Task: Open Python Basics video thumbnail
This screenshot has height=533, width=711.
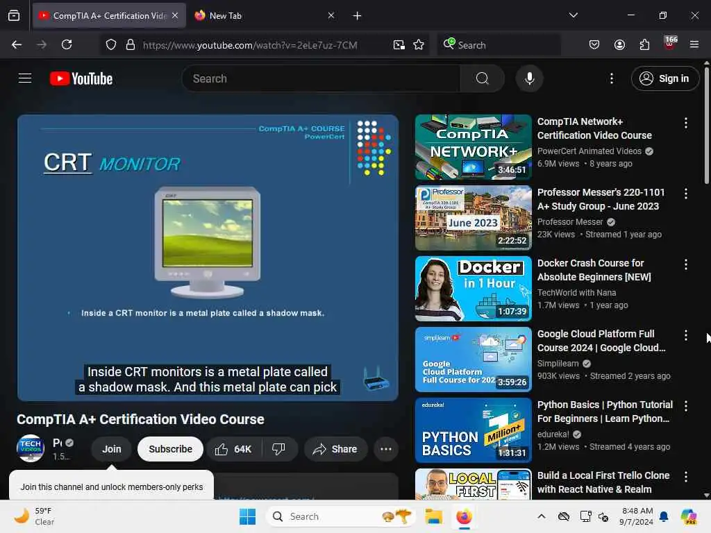Action: tap(473, 430)
